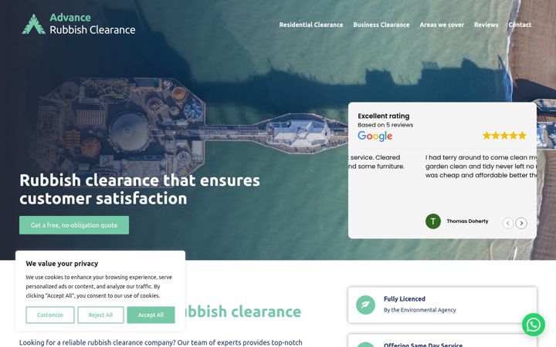This screenshot has height=347, width=556.
Task: Click Get a free, no-obligation quote
Action: pos(74,225)
